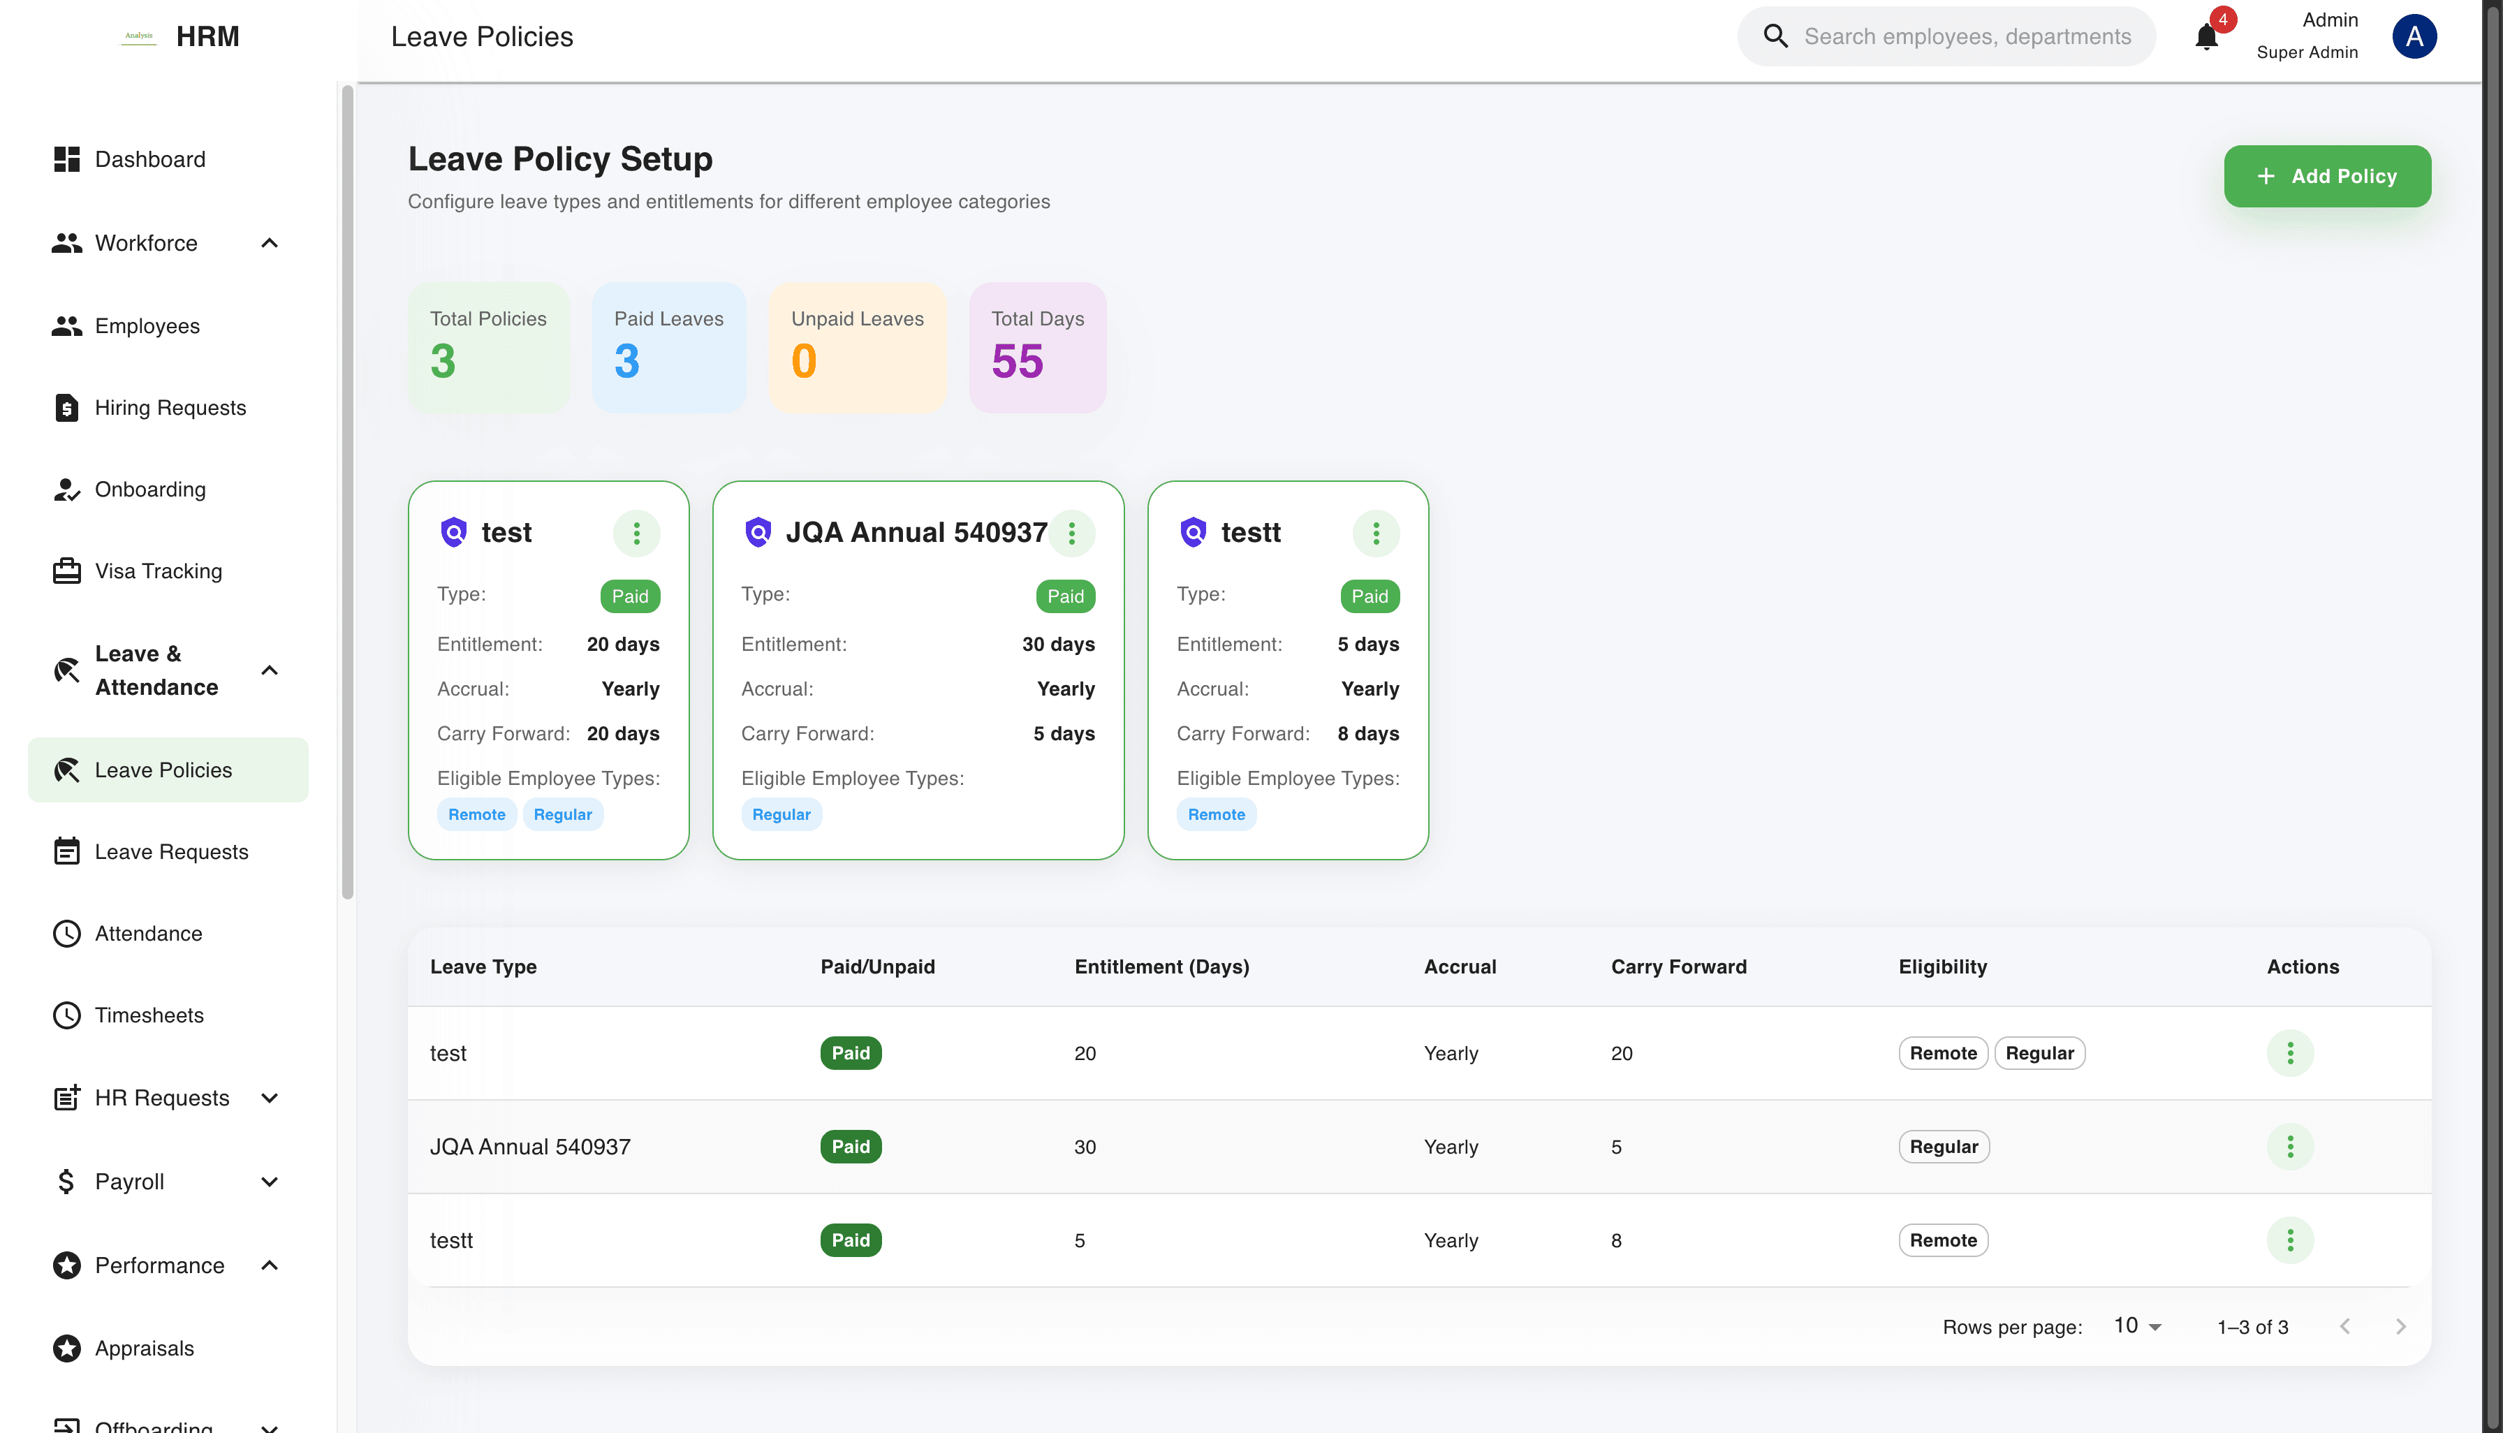Click the Leave Requests calendar icon
The image size is (2503, 1433).
pyautogui.click(x=66, y=851)
